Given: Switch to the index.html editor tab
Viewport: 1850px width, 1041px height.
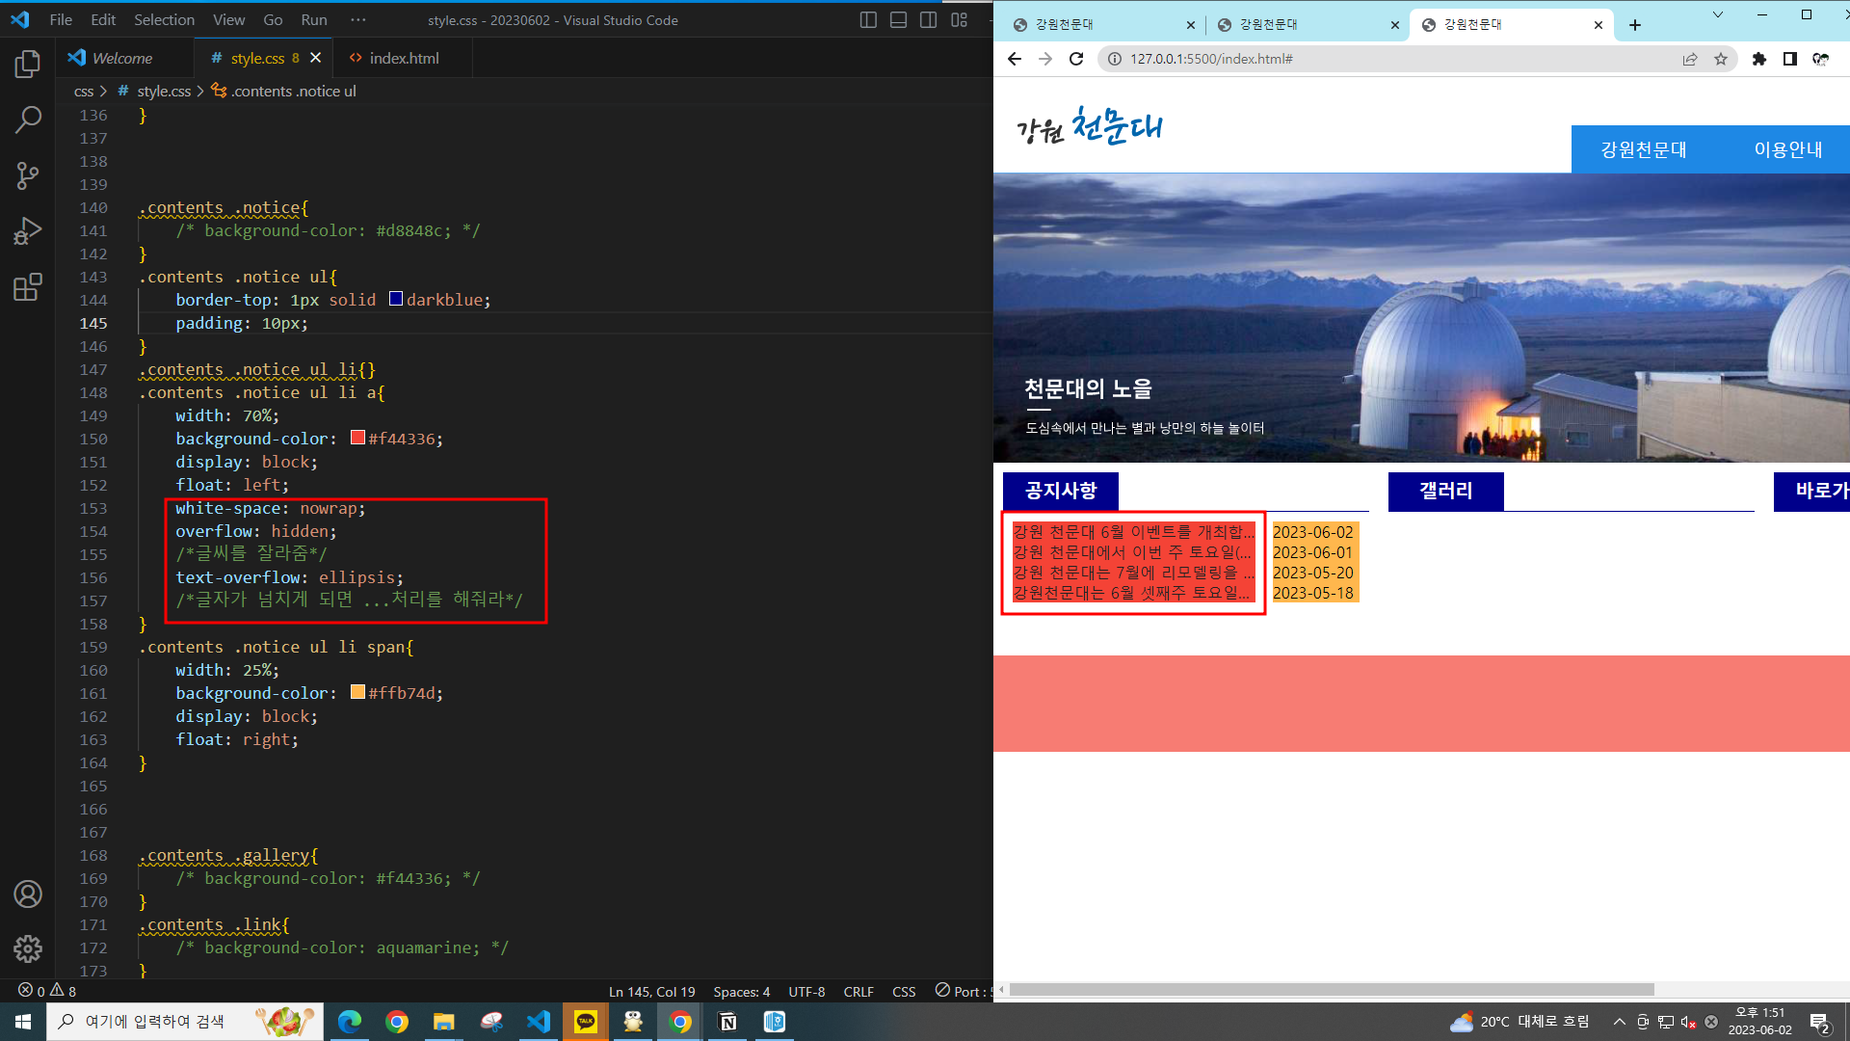Looking at the screenshot, I should click(x=404, y=58).
